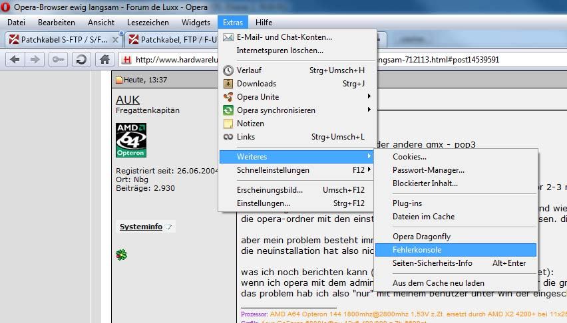Reload the page with the refresh button
Screen dimensions: 567x323
(x=81, y=59)
